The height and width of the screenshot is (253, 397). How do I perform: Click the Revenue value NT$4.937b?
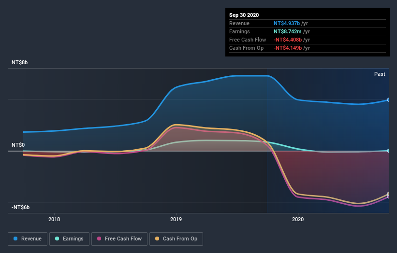click(x=287, y=23)
